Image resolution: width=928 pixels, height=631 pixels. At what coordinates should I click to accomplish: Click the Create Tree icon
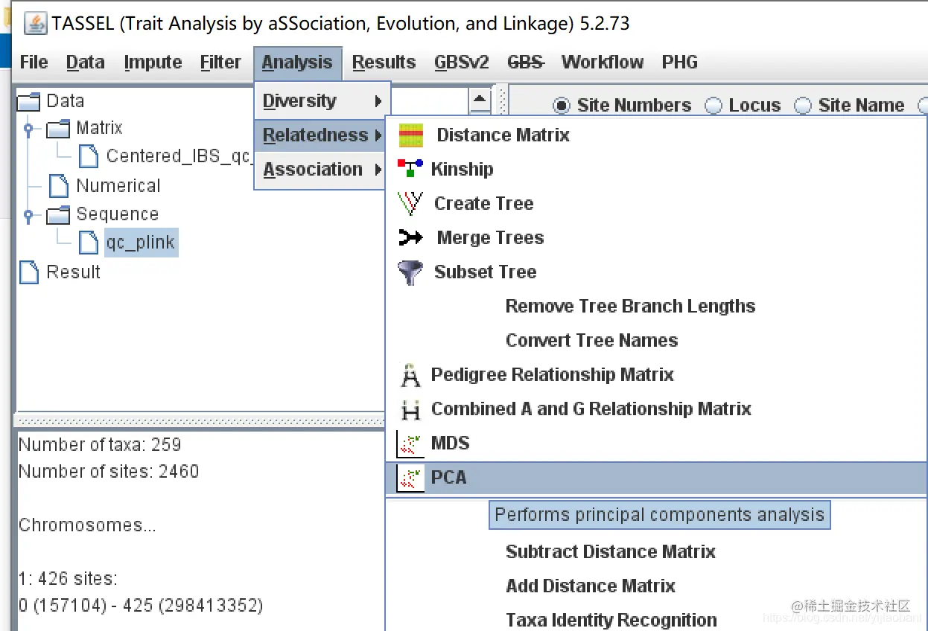(410, 203)
